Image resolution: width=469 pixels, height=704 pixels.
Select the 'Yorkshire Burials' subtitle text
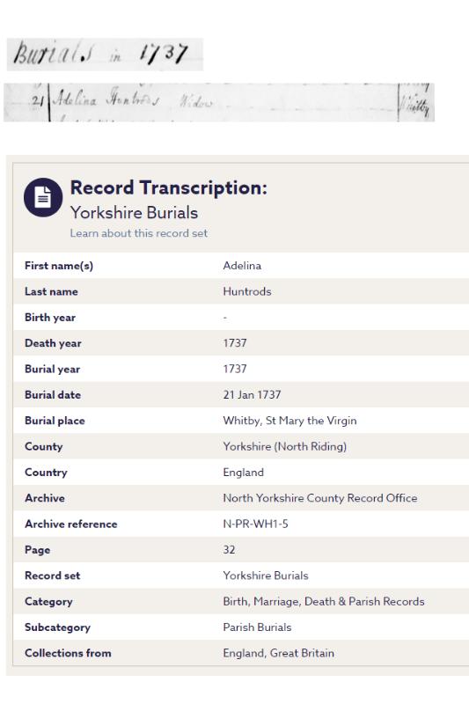135,213
